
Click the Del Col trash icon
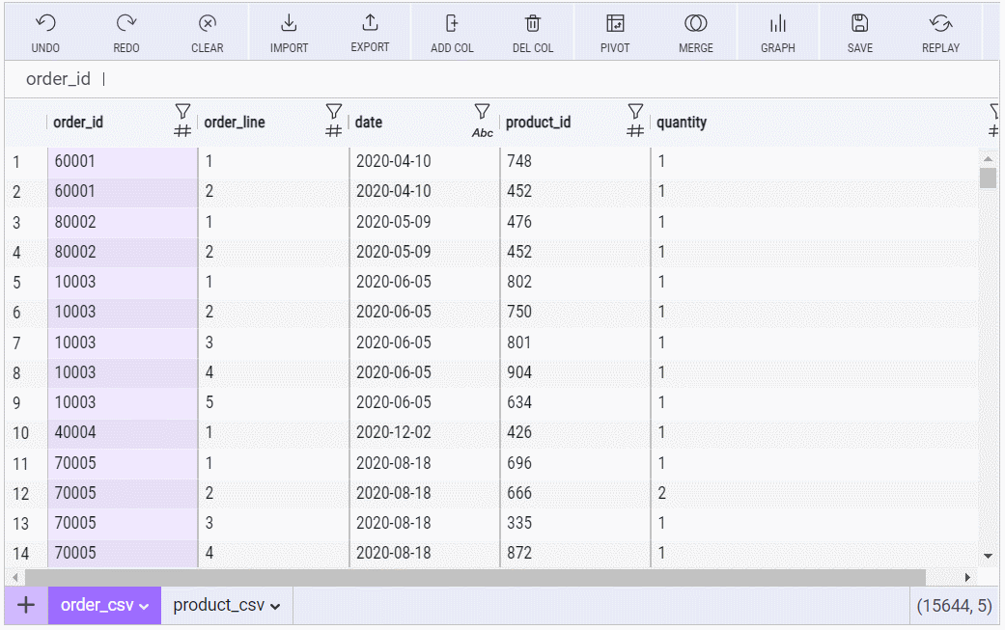(533, 24)
